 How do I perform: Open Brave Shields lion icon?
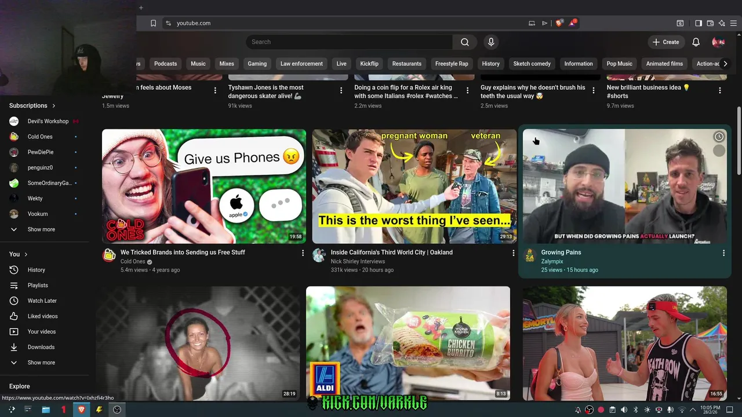coord(559,23)
